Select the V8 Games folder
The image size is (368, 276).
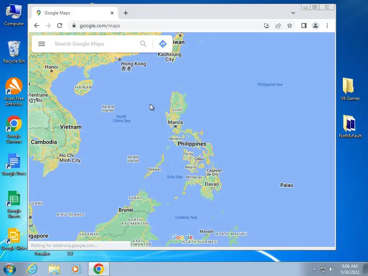[x=350, y=89]
